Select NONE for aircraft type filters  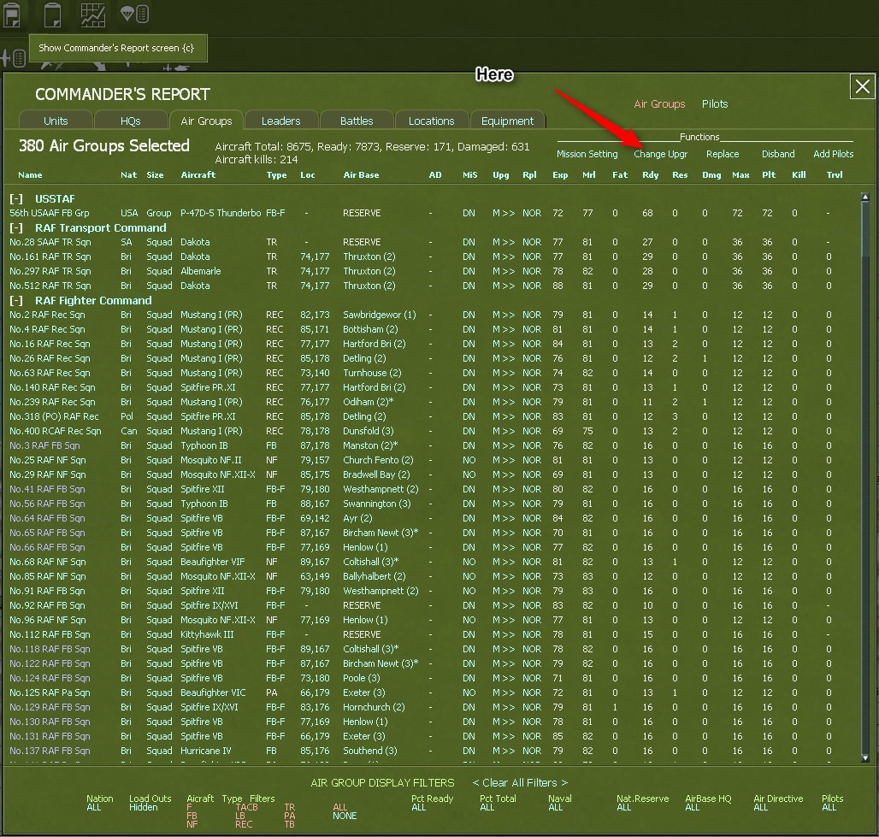pyautogui.click(x=345, y=816)
